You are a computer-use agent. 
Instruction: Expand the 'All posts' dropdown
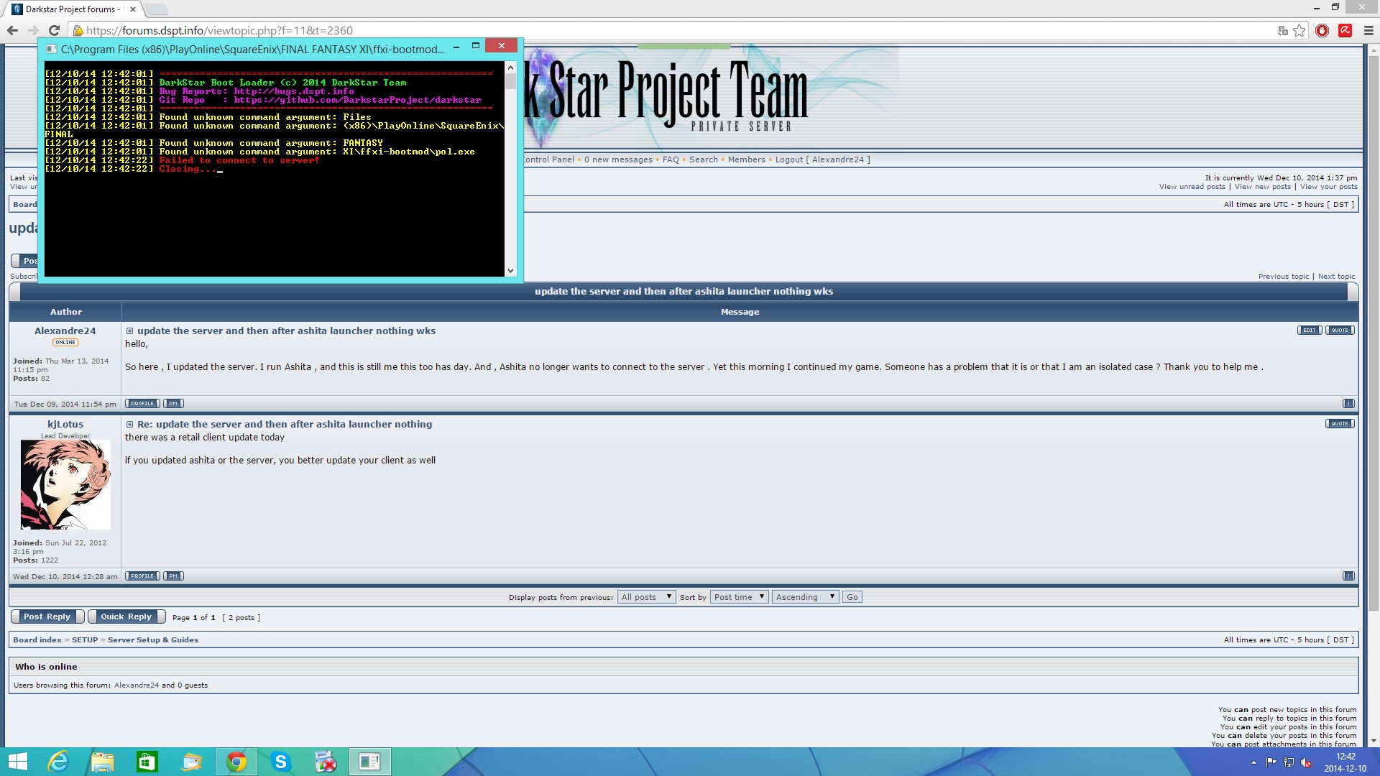click(646, 597)
